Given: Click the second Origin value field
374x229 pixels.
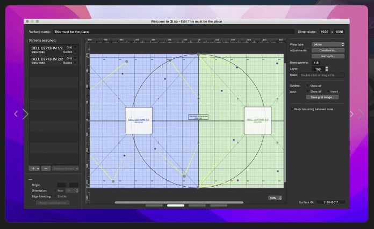Looking at the screenshot, I should [74, 185].
